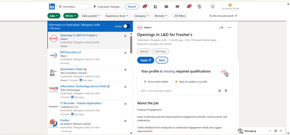
Task: Expand the Date posted filter
Action: (x=91, y=16)
